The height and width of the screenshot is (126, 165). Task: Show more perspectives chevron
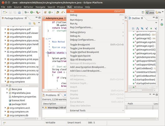[163, 12]
